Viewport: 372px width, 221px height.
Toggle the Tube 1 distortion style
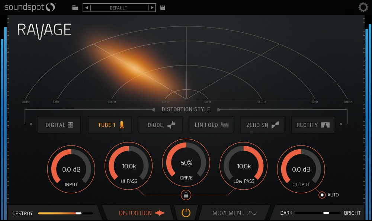(110, 125)
